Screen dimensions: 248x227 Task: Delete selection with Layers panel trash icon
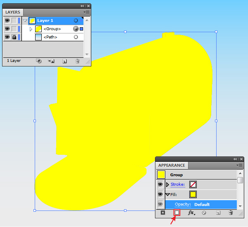77,61
